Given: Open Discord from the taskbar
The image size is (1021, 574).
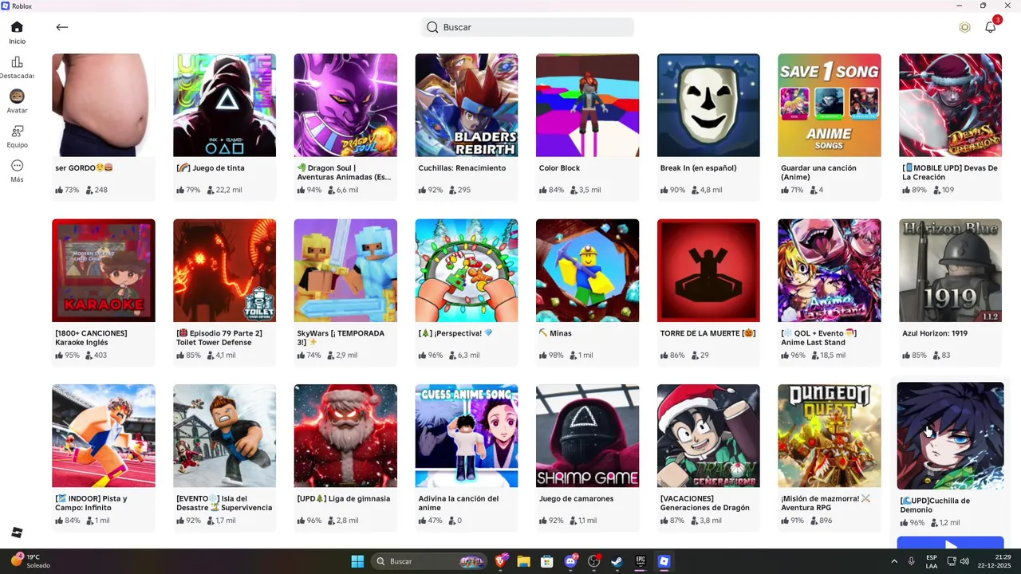Looking at the screenshot, I should (x=570, y=561).
